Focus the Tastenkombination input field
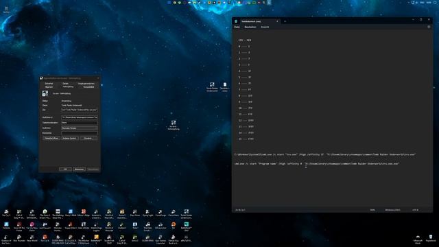Screen dimensions: 439x247 [x=80, y=123]
